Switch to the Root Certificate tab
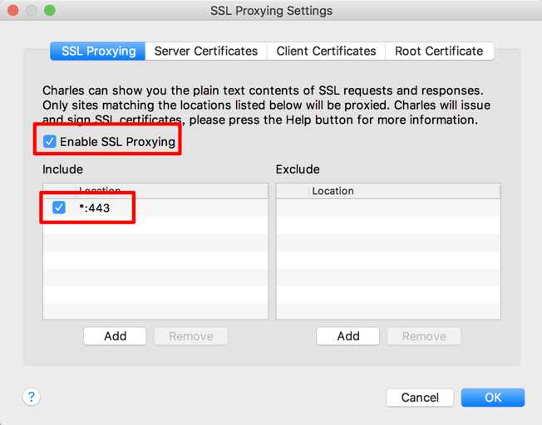542x425 pixels. pyautogui.click(x=439, y=51)
